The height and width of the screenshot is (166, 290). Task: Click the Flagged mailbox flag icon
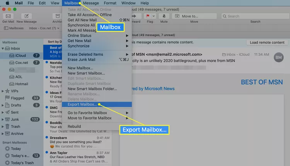pyautogui.click(x=7, y=98)
